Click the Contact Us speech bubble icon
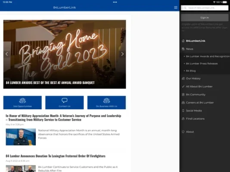Screen dimensions: 230x172 pyautogui.click(x=65, y=101)
